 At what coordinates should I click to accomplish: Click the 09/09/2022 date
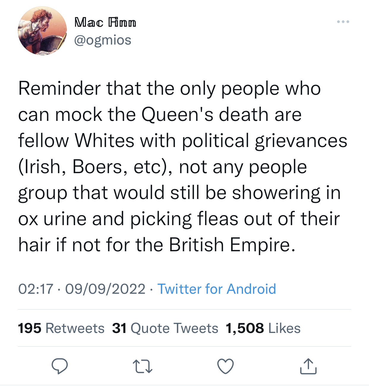pyautogui.click(x=105, y=289)
